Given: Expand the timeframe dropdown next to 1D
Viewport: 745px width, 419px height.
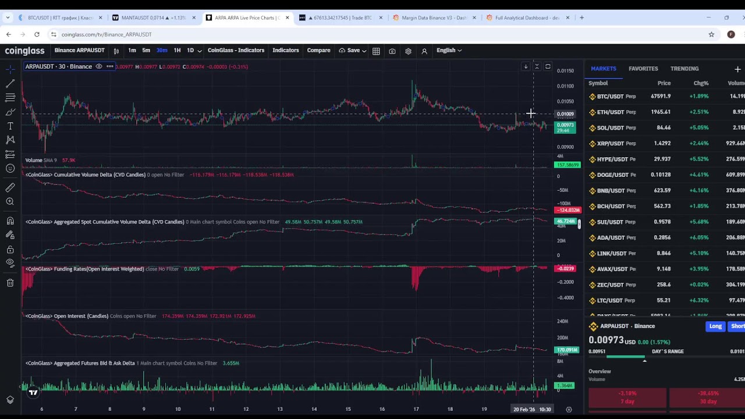Looking at the screenshot, I should [200, 51].
